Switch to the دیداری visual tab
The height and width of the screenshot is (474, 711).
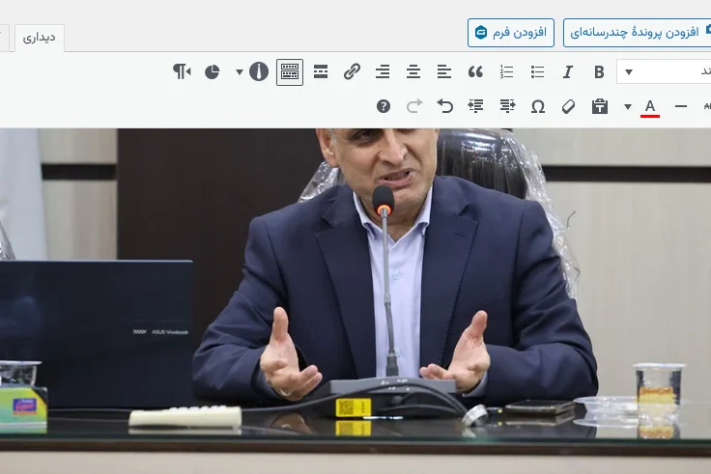point(39,38)
